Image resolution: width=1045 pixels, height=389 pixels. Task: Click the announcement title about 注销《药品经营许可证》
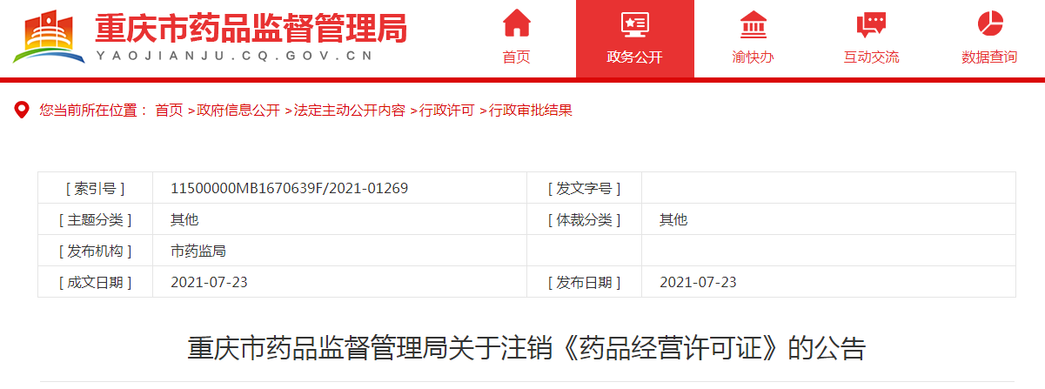pyautogui.click(x=526, y=349)
